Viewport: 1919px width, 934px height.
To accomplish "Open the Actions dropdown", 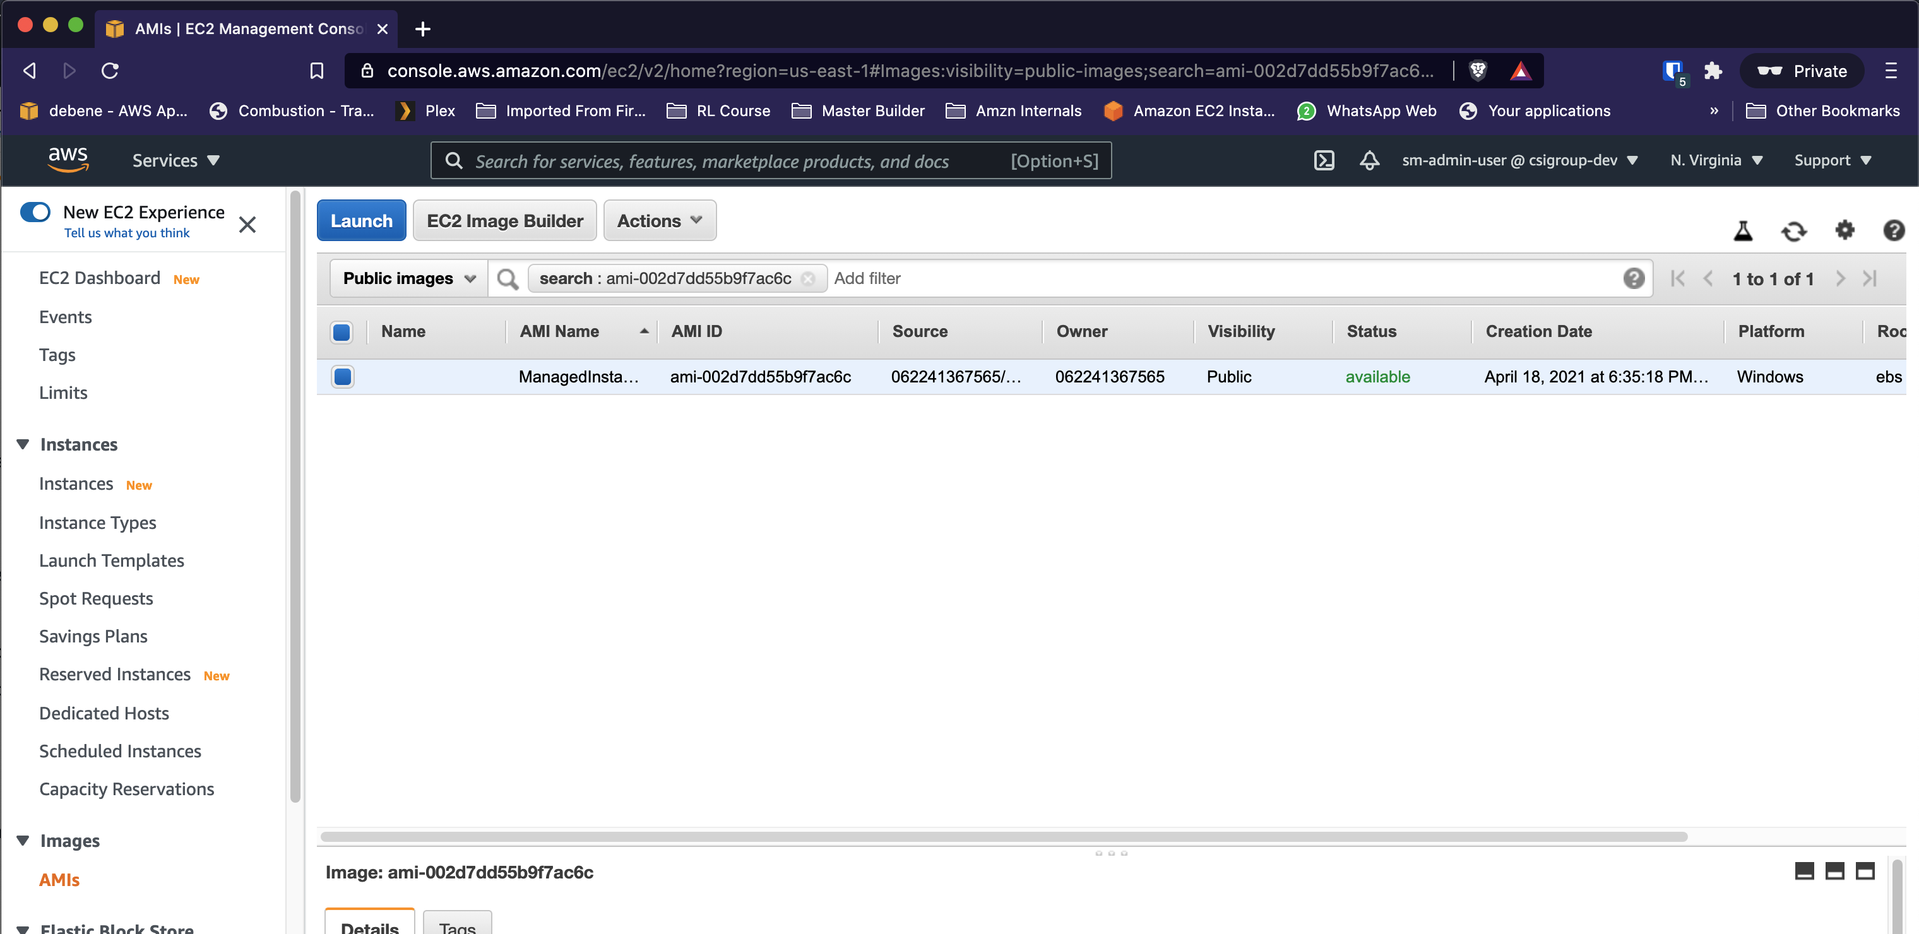I will (660, 220).
